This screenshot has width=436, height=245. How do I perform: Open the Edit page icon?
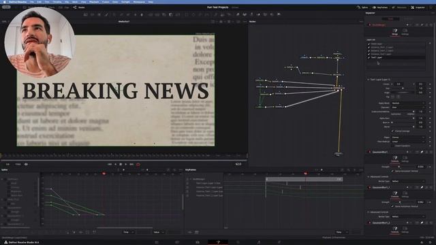(x=198, y=242)
